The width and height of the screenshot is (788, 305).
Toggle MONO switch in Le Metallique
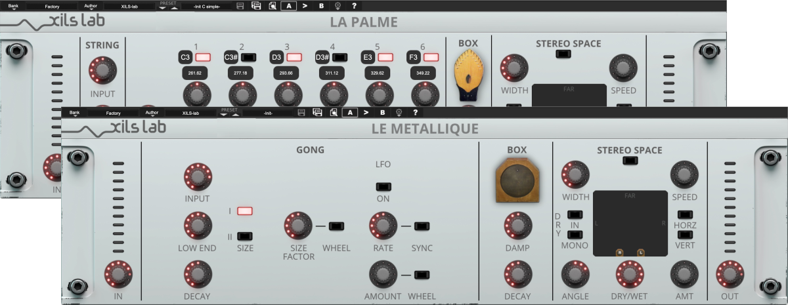coord(575,234)
